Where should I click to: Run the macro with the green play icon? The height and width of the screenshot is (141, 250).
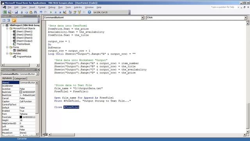point(51,12)
